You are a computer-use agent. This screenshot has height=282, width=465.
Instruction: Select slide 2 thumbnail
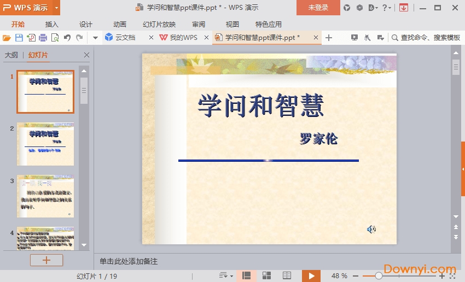tap(45, 144)
